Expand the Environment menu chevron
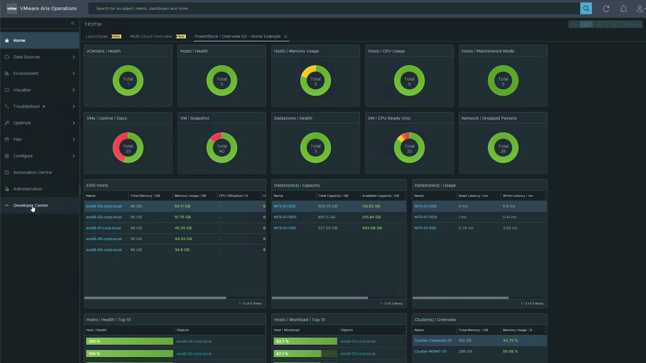646x363 pixels. pos(74,74)
